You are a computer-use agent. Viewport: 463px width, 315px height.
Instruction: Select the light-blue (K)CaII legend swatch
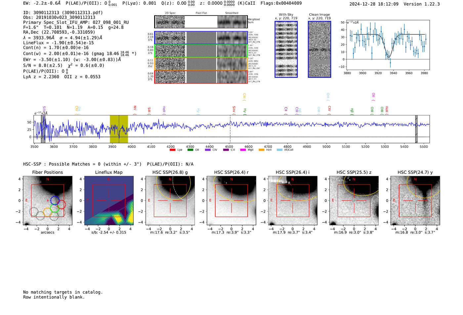point(279,150)
